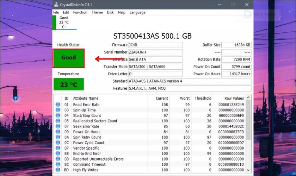Click the Interface field Serial ATA

point(155,59)
